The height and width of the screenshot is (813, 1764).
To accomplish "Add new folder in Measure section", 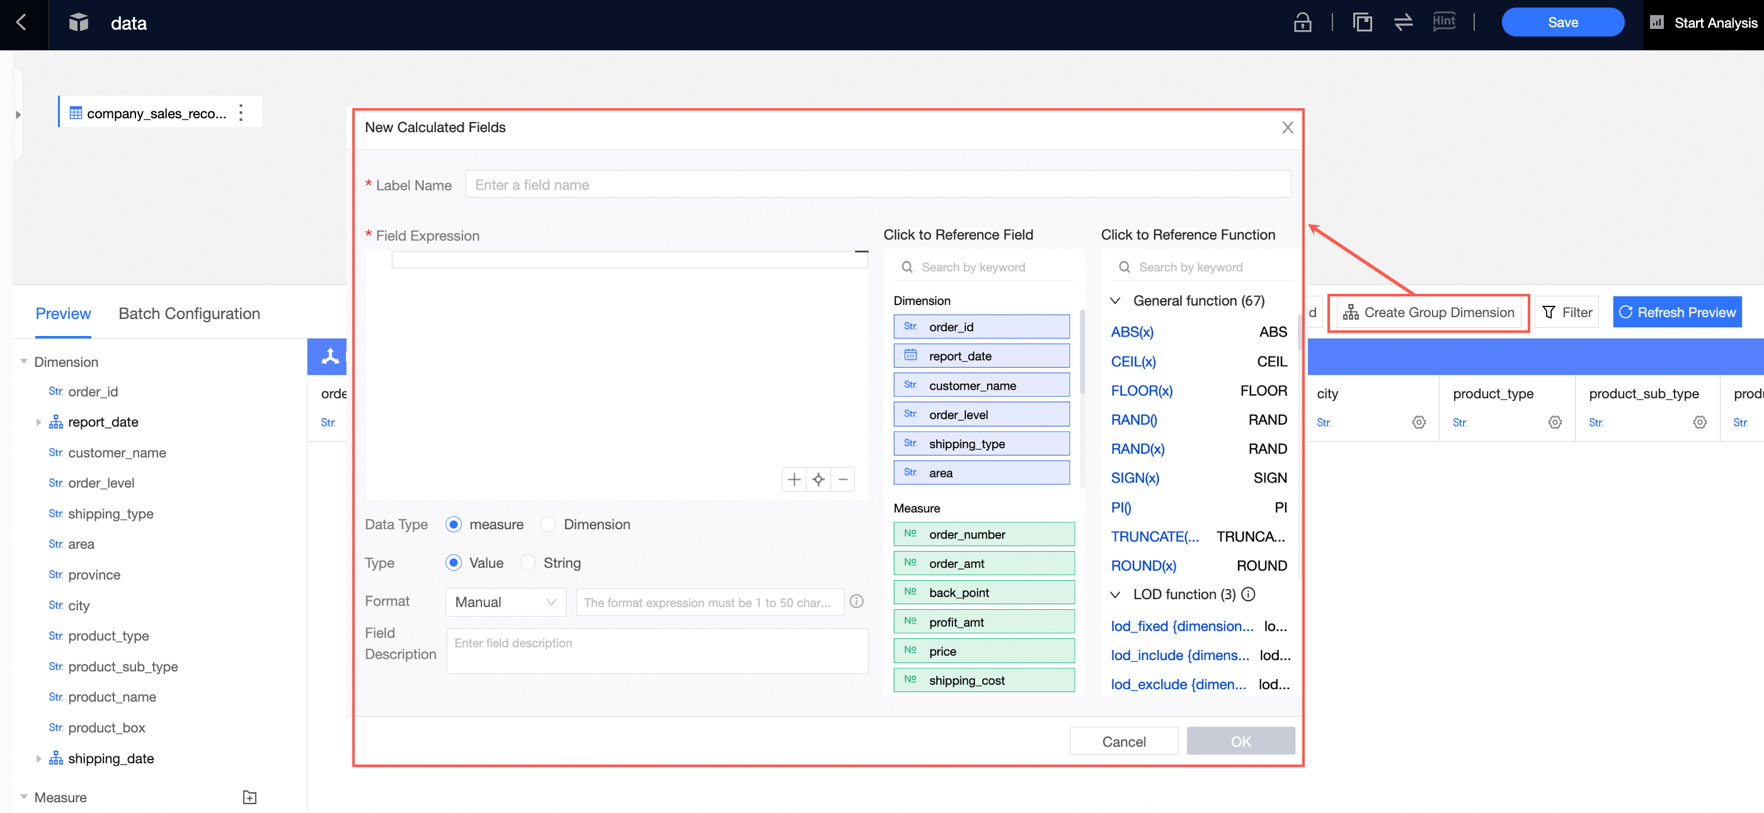I will coord(250,797).
